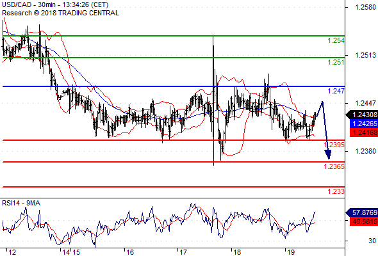The image size is (378, 256).
Task: Click the 1.2365 red support label
Action: tap(334, 166)
